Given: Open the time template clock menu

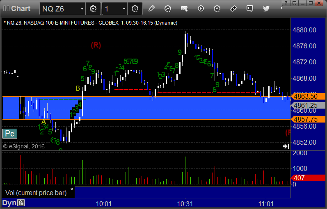Looking at the screenshot, I should point(135,9).
